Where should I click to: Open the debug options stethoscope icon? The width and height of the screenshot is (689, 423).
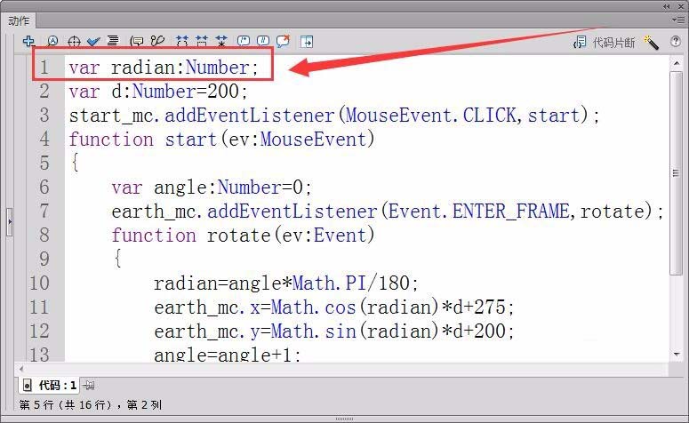pyautogui.click(x=157, y=41)
